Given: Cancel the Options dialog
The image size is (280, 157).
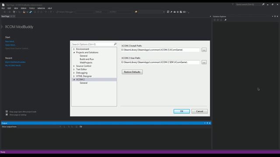Looking at the screenshot, I should [199, 111].
